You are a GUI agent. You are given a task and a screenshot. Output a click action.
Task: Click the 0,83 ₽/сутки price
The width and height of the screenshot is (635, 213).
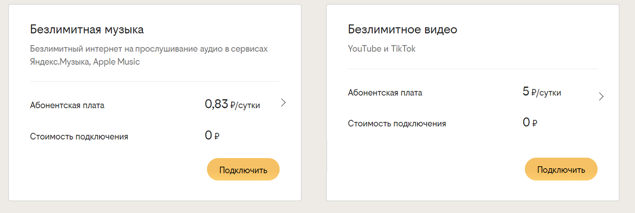[232, 104]
